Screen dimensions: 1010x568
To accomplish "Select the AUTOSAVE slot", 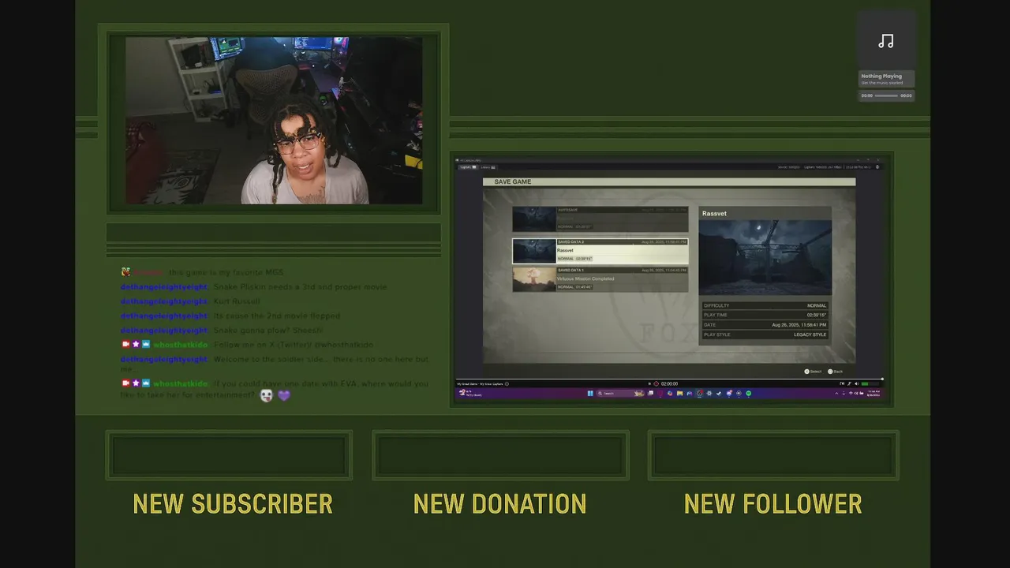I will point(600,219).
